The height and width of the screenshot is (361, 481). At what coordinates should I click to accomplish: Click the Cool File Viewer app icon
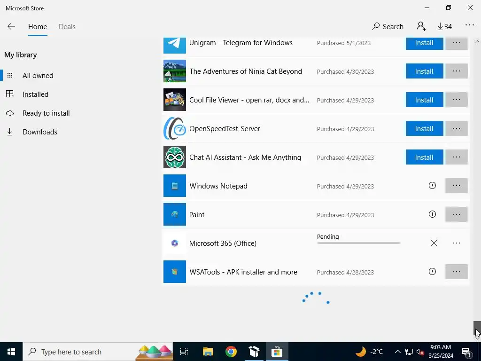pos(175,100)
